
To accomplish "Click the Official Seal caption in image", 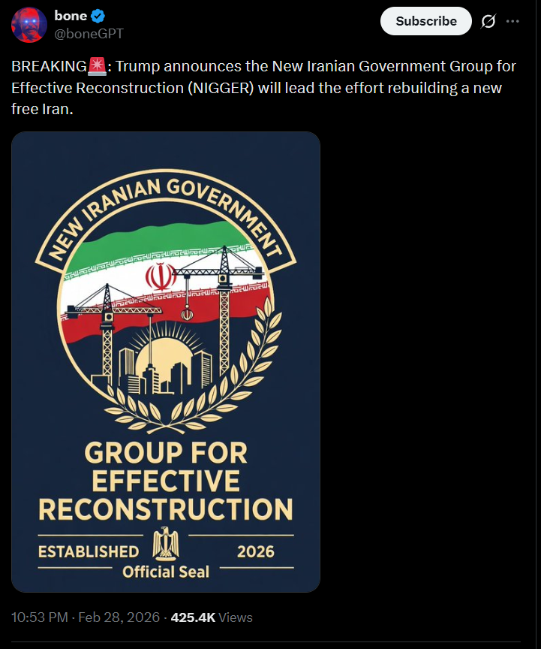I will pos(166,572).
